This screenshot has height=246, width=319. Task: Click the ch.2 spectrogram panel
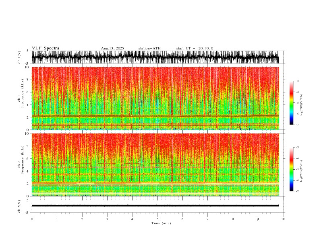coord(155,165)
